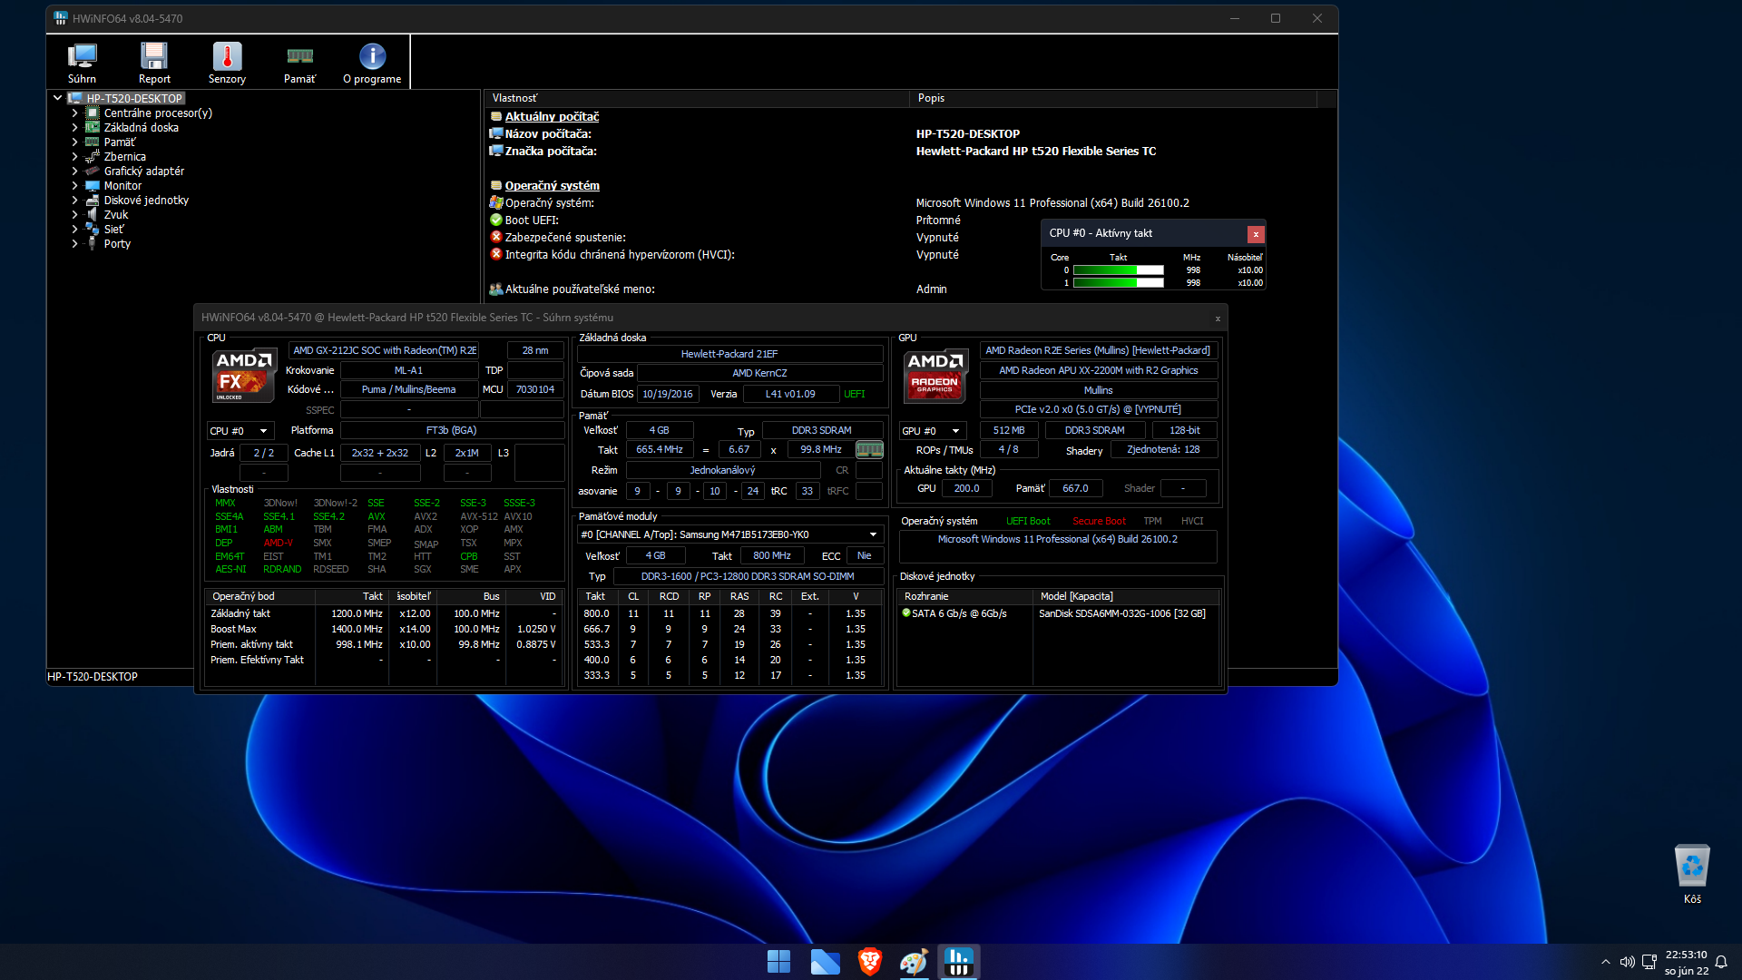This screenshot has width=1742, height=980.
Task: Close the Súhrn systému summary window
Action: [x=1218, y=318]
